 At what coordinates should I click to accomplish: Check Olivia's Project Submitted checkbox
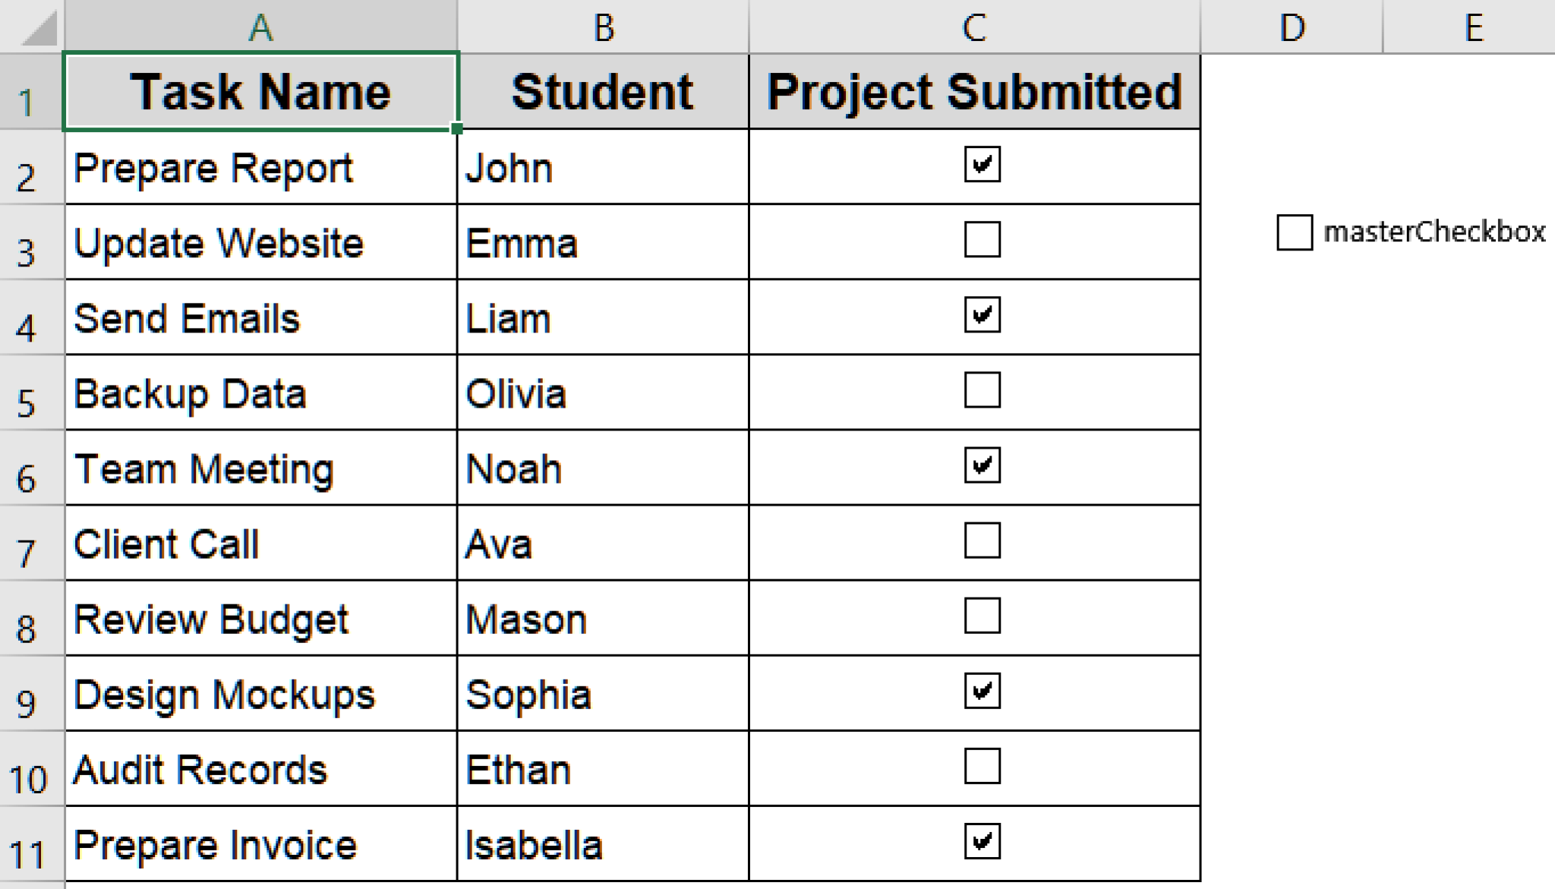tap(982, 390)
